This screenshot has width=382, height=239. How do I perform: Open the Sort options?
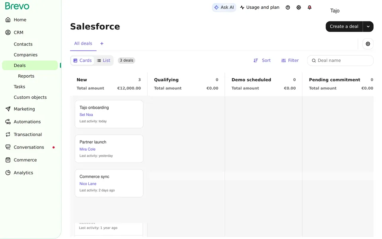[262, 61]
